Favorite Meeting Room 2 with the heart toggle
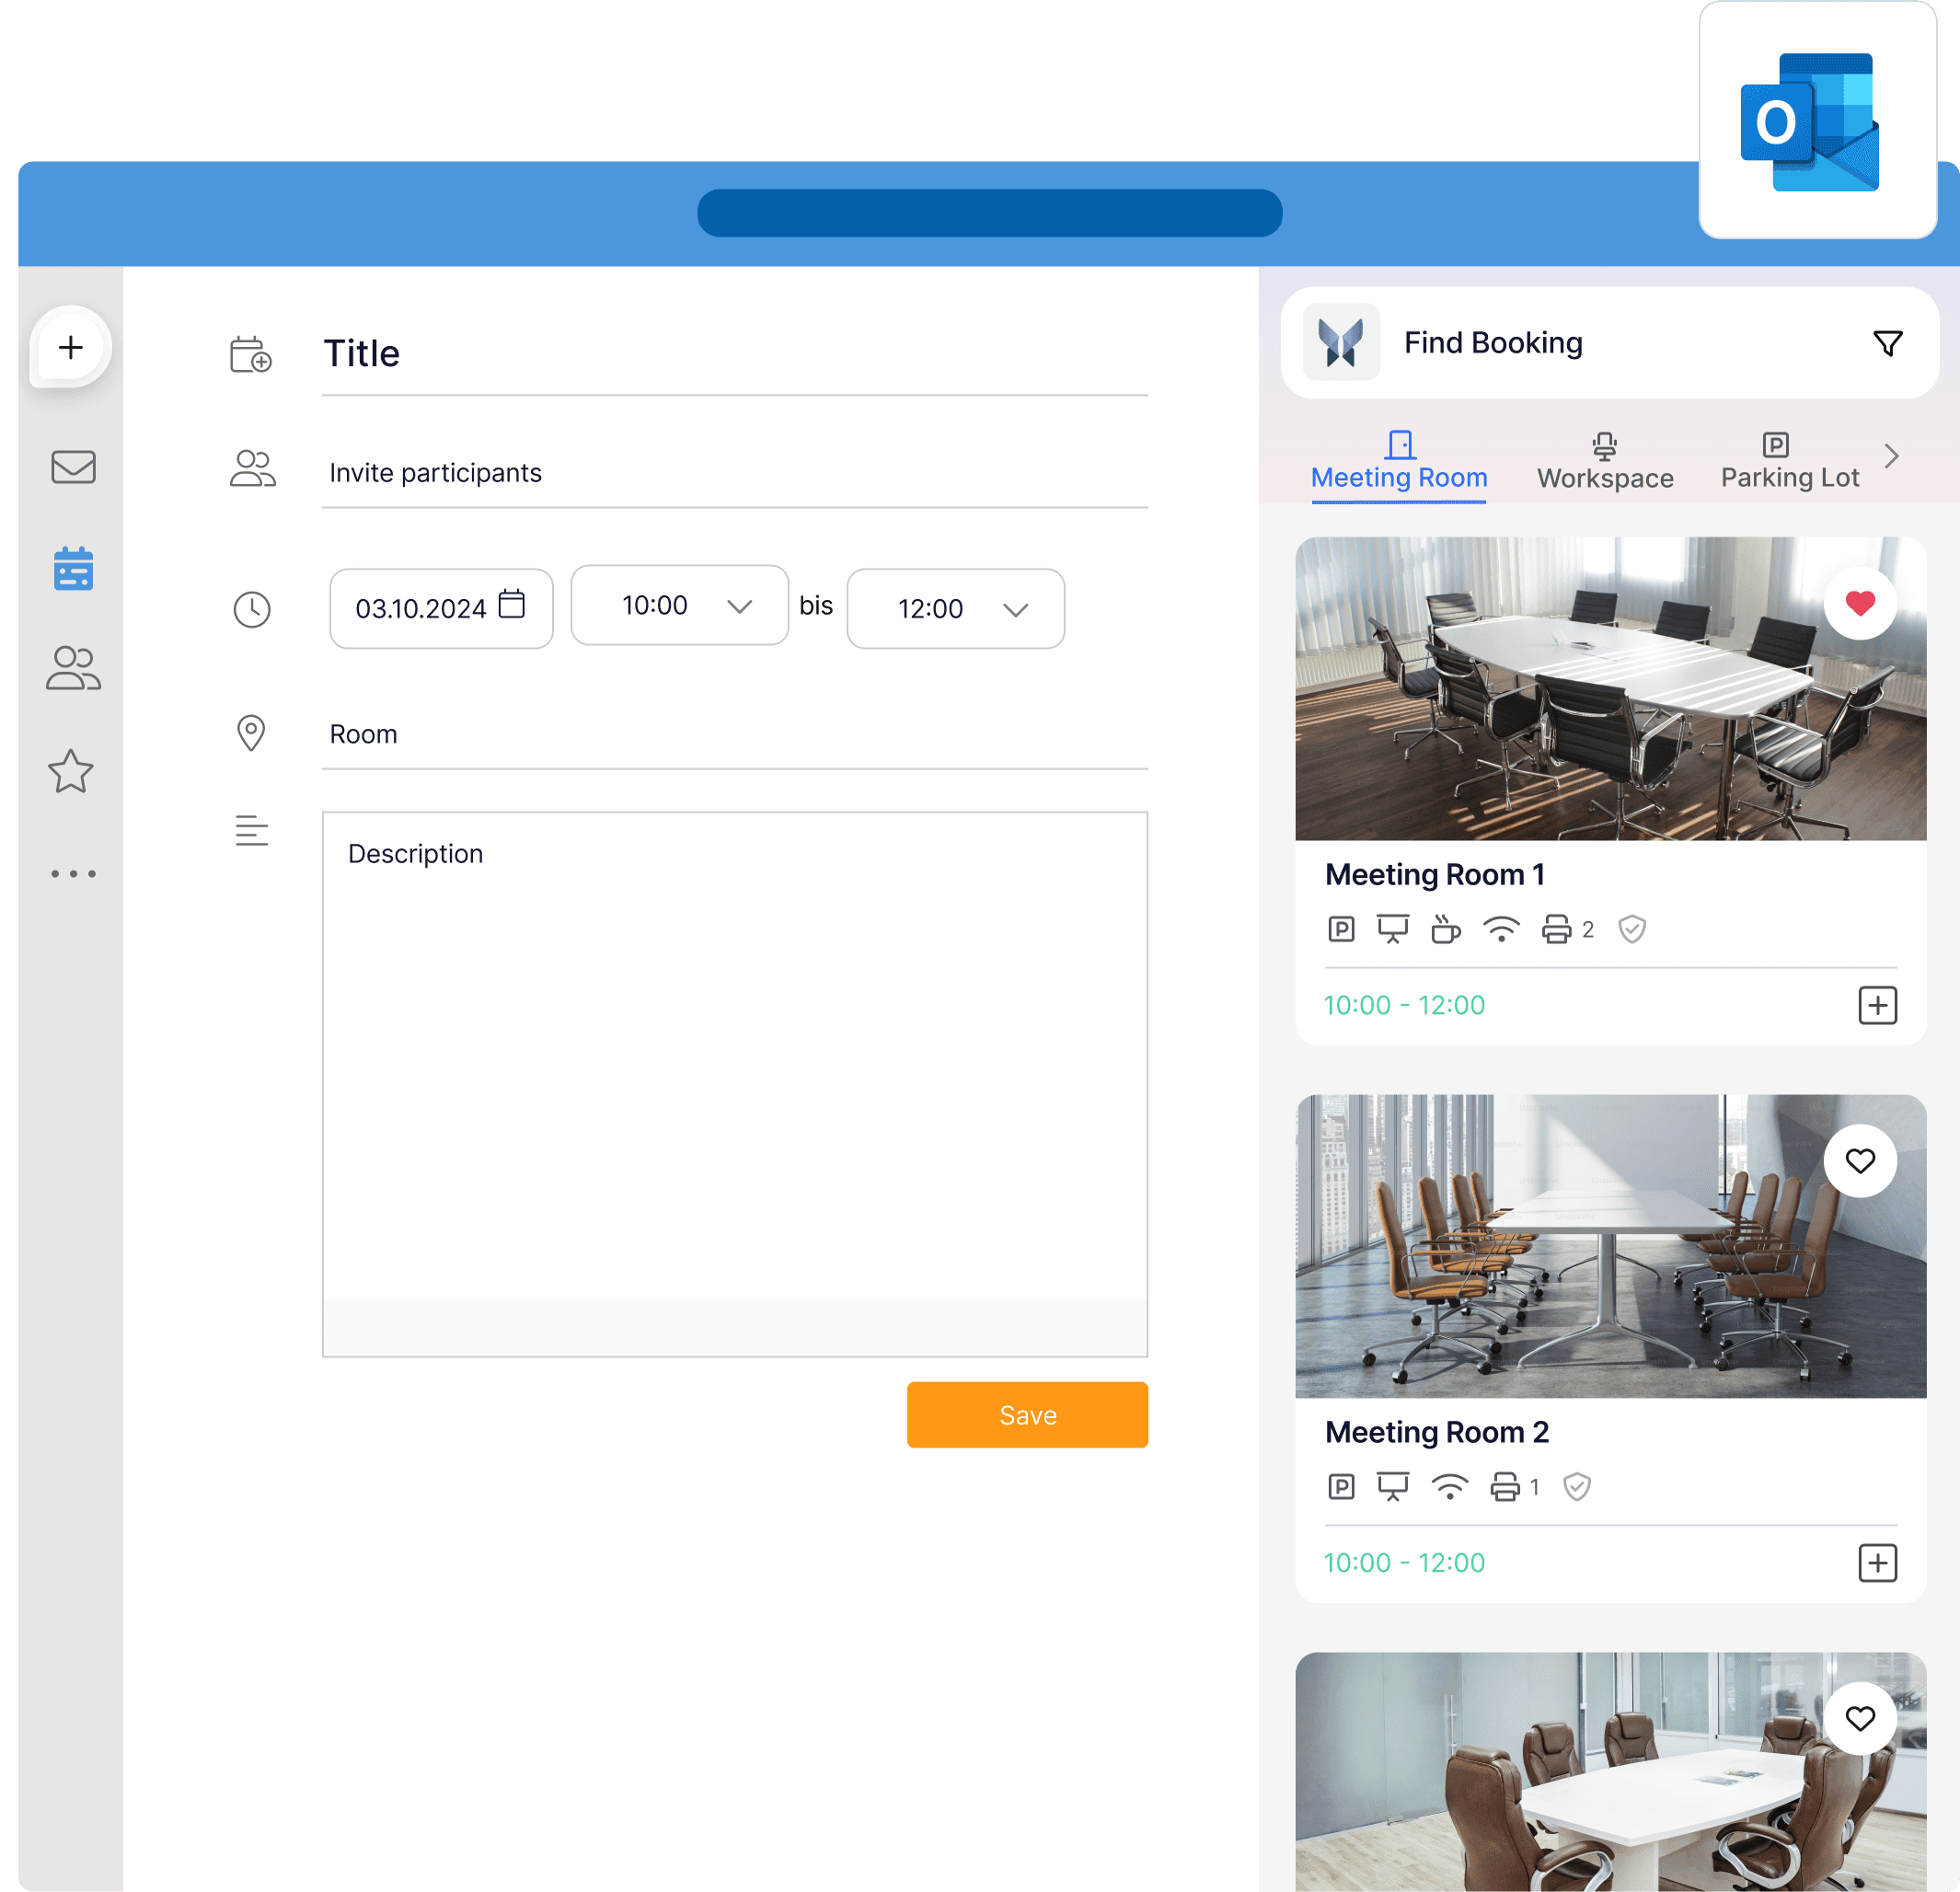The height and width of the screenshot is (1892, 1960). [x=1860, y=1161]
